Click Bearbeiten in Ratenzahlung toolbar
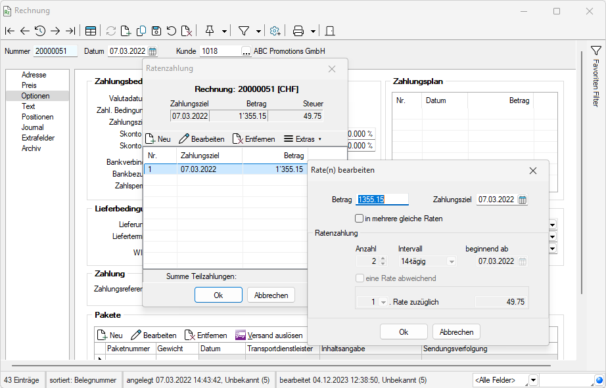 click(202, 139)
